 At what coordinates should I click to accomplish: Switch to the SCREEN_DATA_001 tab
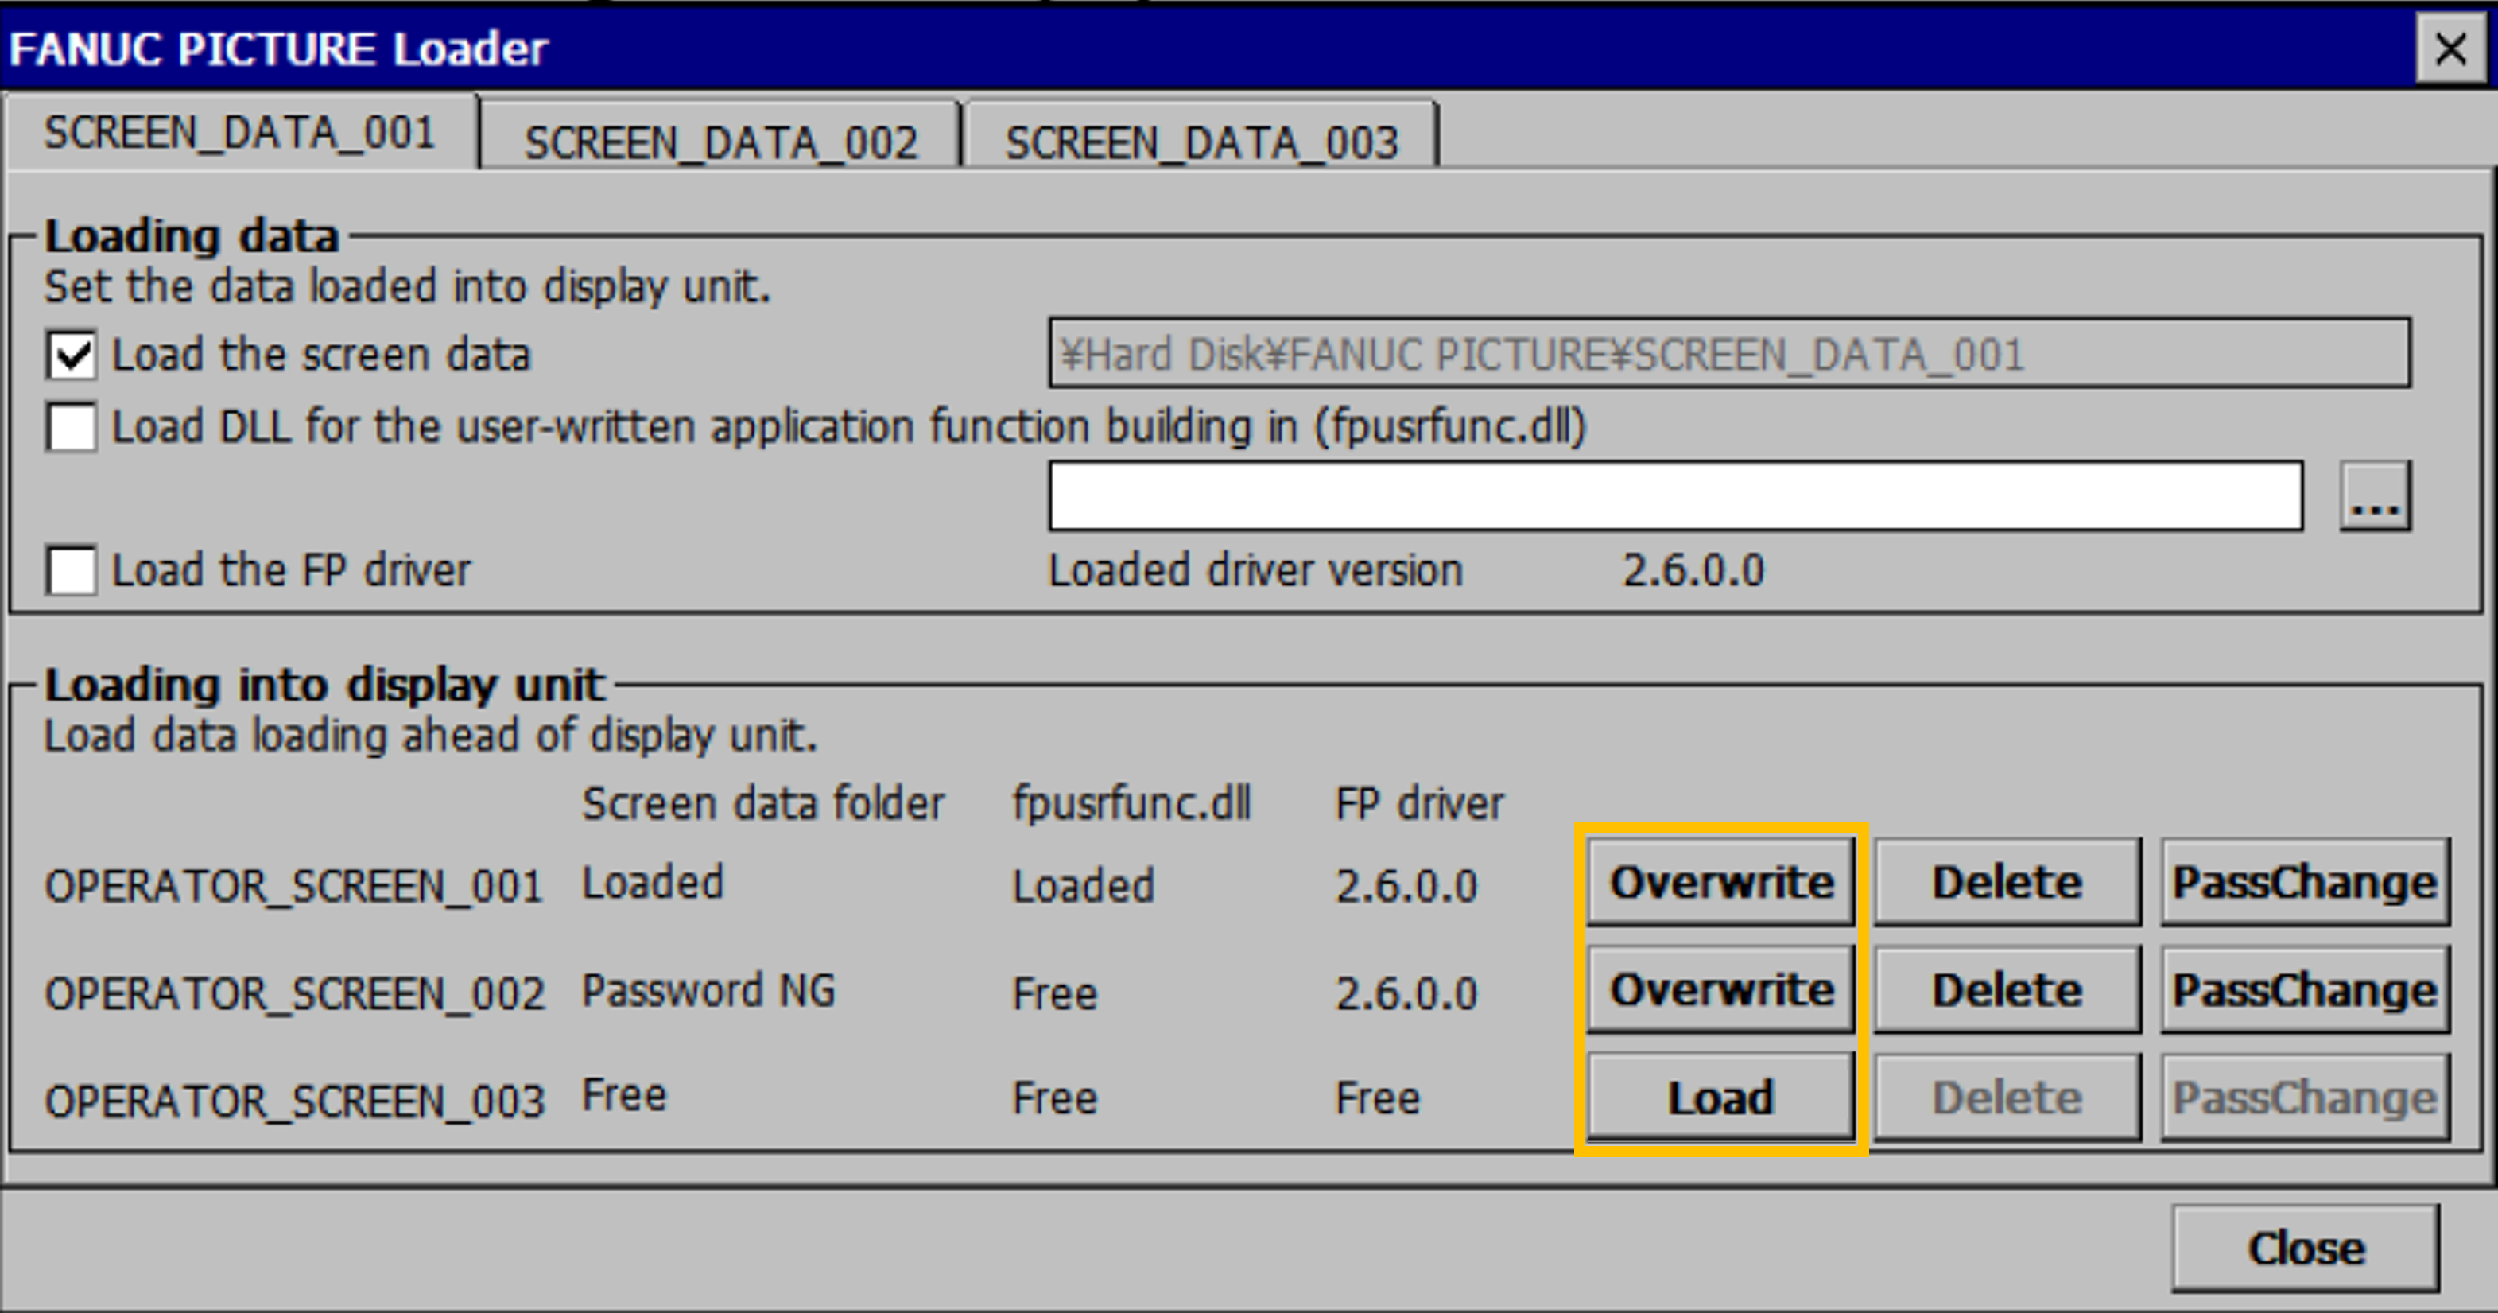click(239, 133)
